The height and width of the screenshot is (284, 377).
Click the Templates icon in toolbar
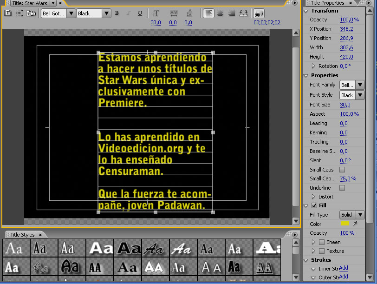[31, 13]
